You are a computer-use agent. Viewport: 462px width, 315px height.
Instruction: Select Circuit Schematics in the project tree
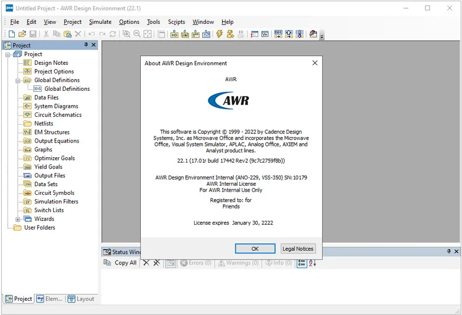coord(58,115)
